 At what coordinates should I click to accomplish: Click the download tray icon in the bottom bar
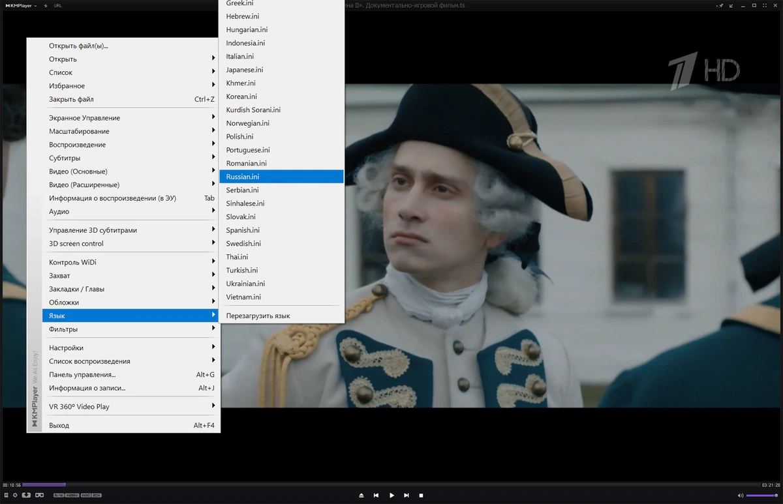click(x=26, y=496)
